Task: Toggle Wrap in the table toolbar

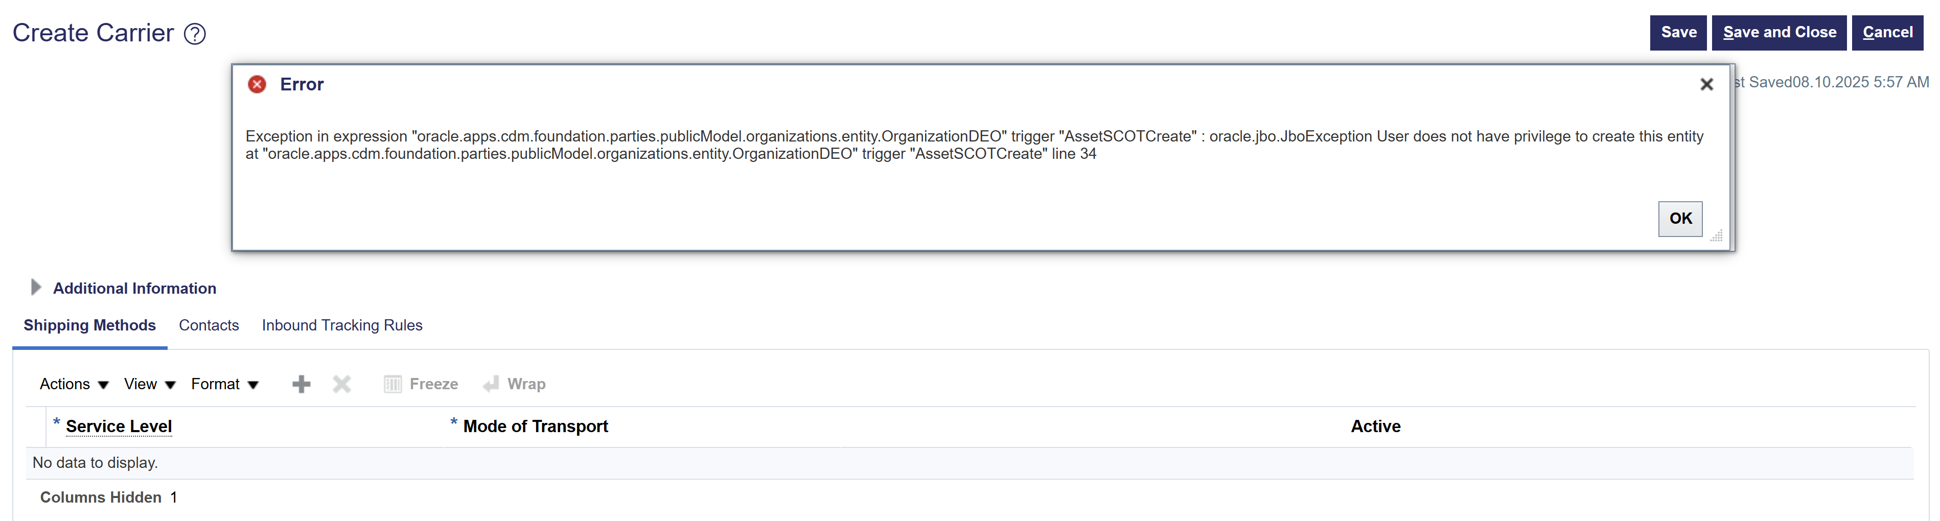Action: click(x=514, y=384)
